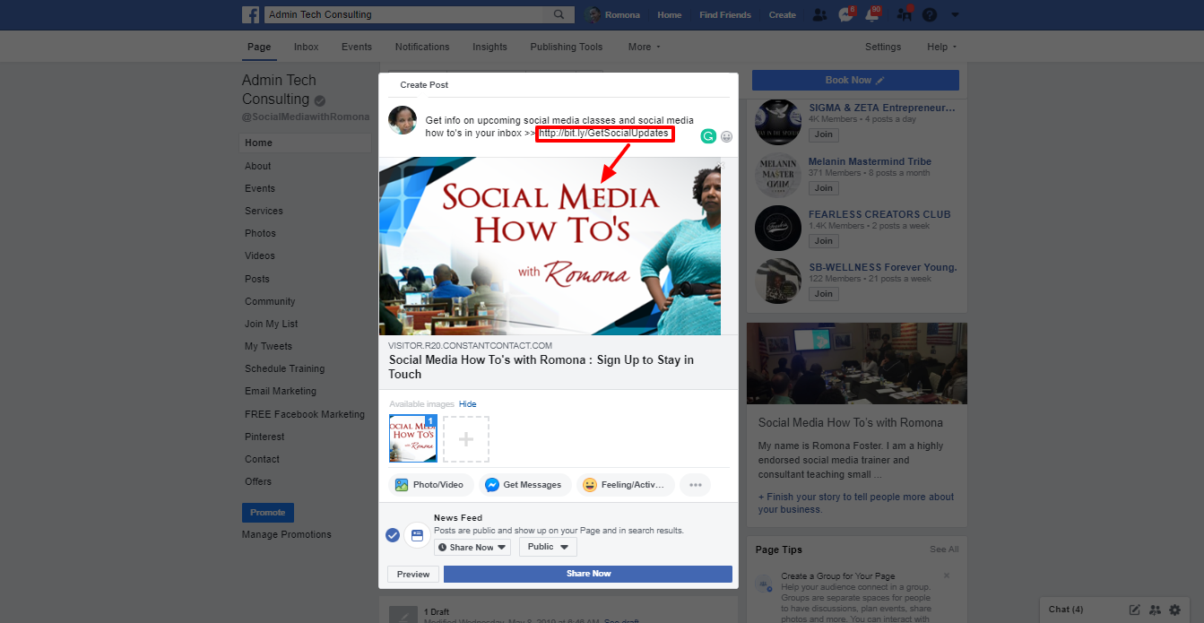Open the Share Now scheduling dropdown
The height and width of the screenshot is (623, 1204).
click(x=472, y=547)
